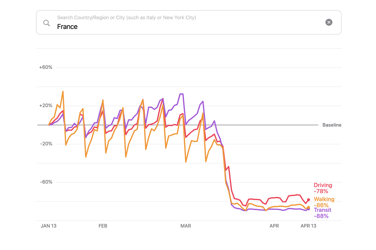Click the -60% y-axis label
Viewport: 376px width, 250px height.
point(46,182)
